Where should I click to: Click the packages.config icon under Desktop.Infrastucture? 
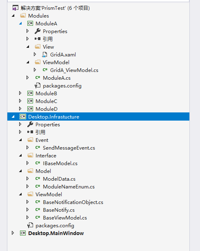[30, 225]
